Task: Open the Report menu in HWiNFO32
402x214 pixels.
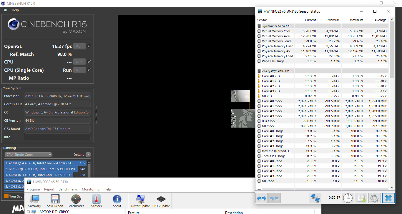Action: point(49,189)
